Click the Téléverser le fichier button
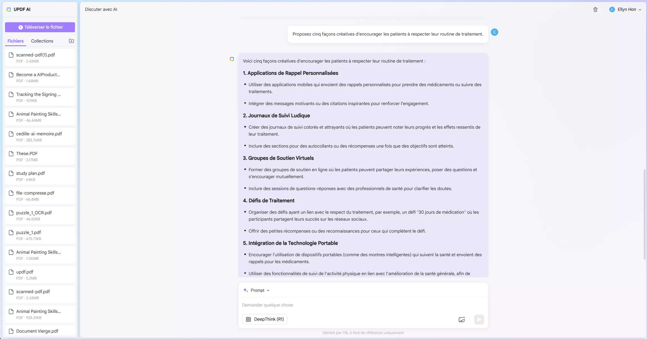Image resolution: width=647 pixels, height=339 pixels. pos(40,27)
